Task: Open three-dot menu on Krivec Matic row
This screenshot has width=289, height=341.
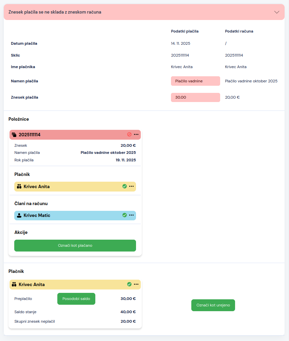Action: point(131,215)
